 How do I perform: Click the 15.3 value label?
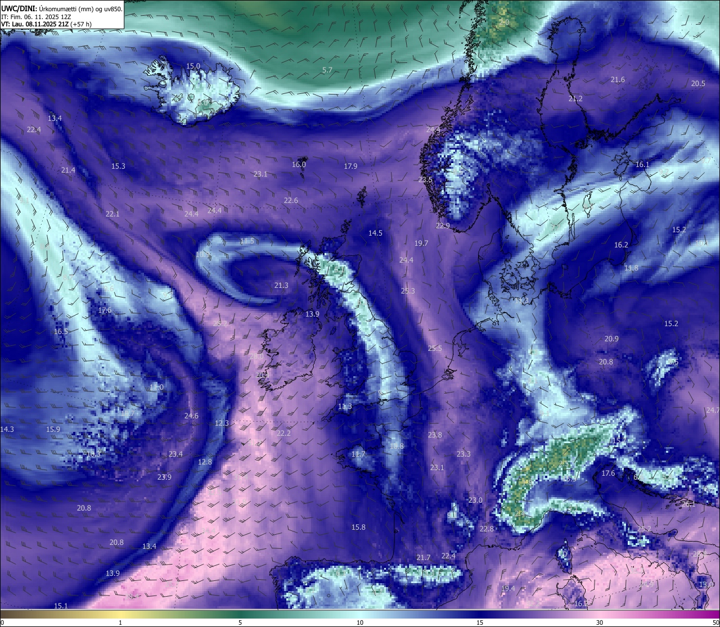(x=118, y=166)
